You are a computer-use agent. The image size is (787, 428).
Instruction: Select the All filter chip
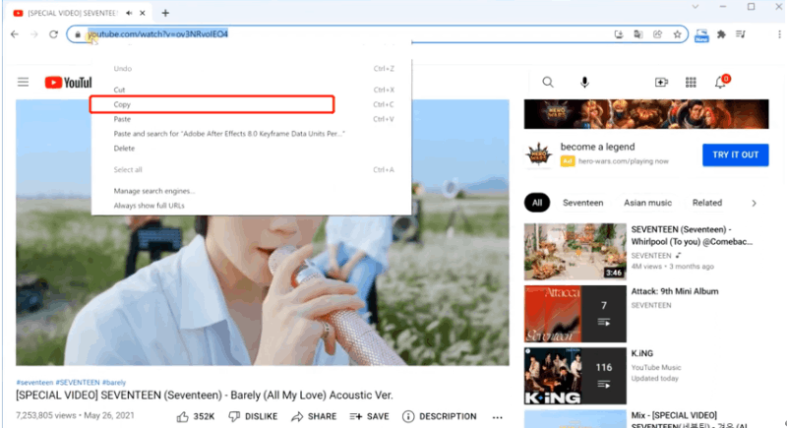click(x=537, y=203)
